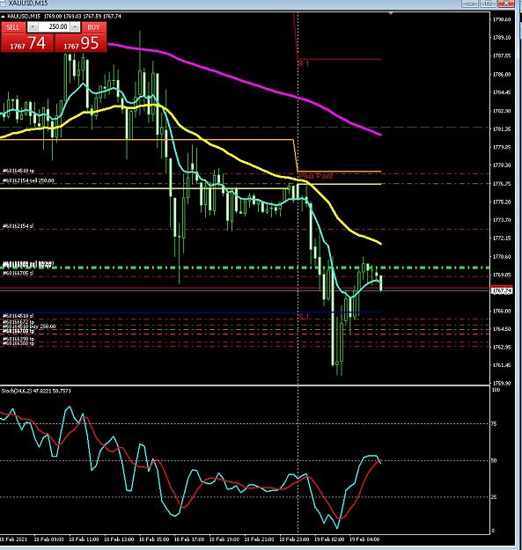This screenshot has width=522, height=550.
Task: Increase trade volume with the right arrow
Action: (75, 27)
